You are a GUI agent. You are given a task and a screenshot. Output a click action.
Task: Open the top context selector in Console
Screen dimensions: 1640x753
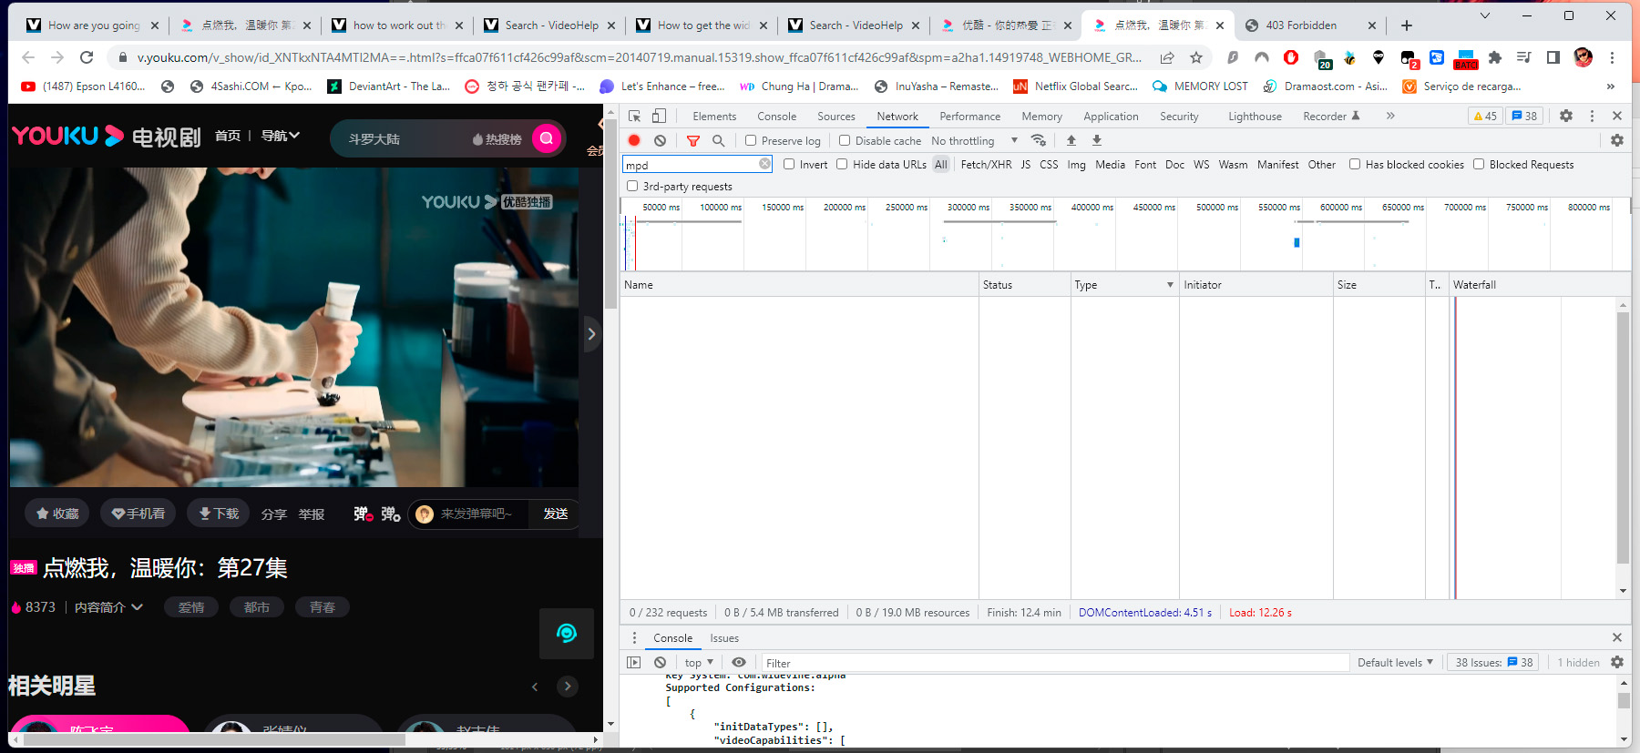pyautogui.click(x=699, y=663)
